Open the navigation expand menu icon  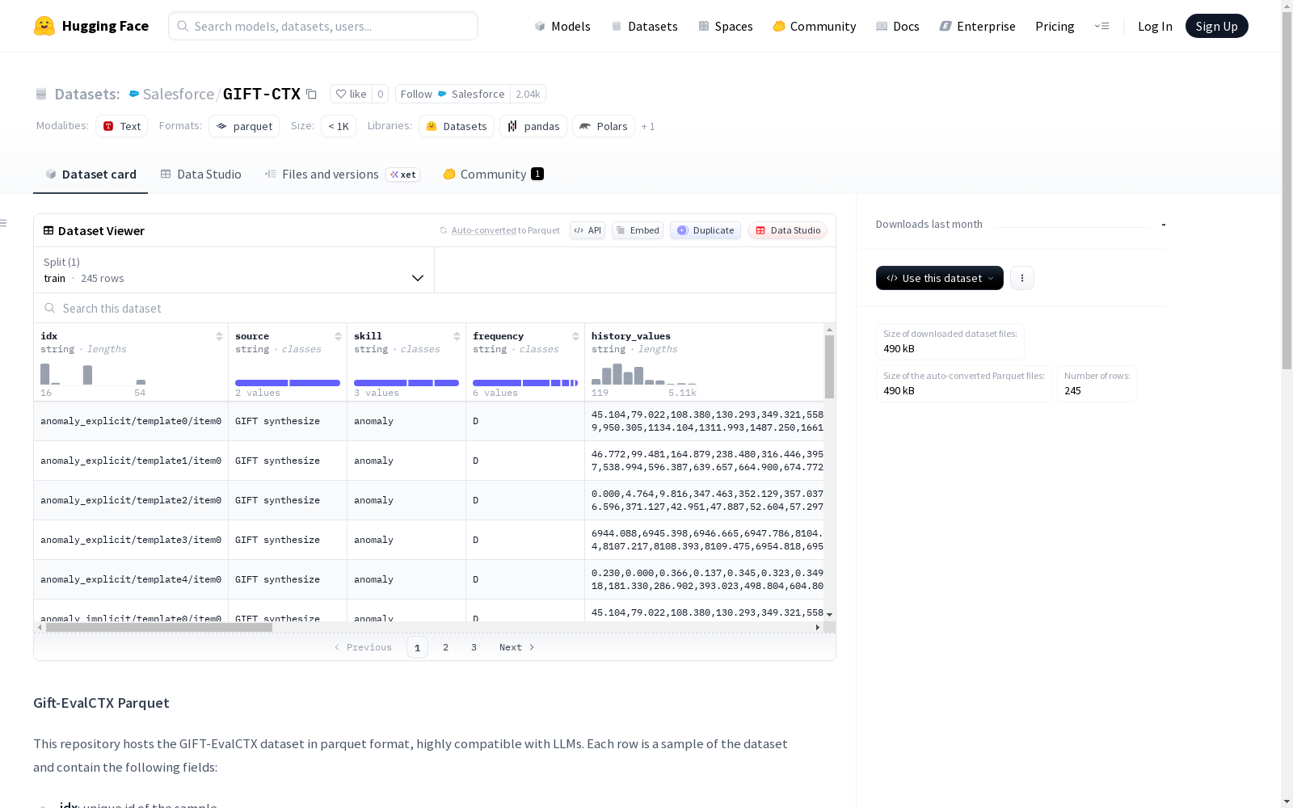(x=1101, y=26)
